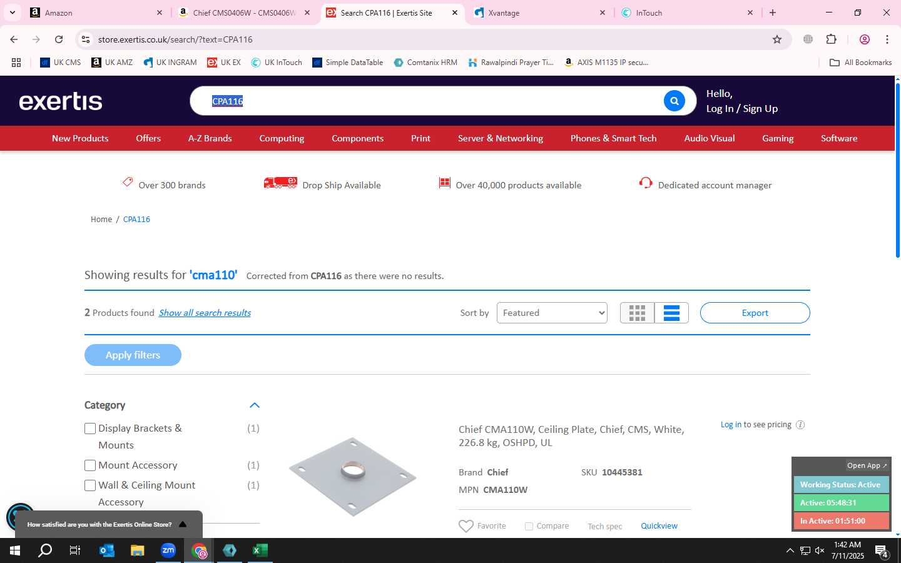Image resolution: width=901 pixels, height=563 pixels.
Task: Open the Print menu
Action: tap(420, 138)
